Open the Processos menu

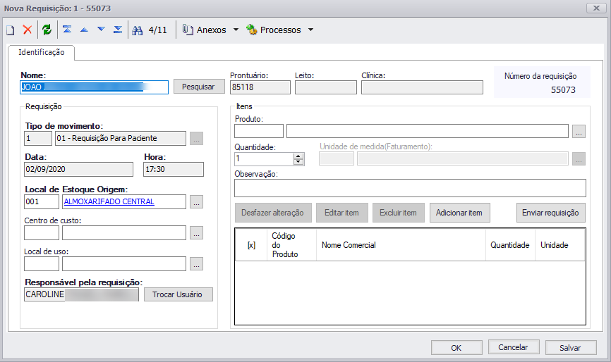pos(281,30)
